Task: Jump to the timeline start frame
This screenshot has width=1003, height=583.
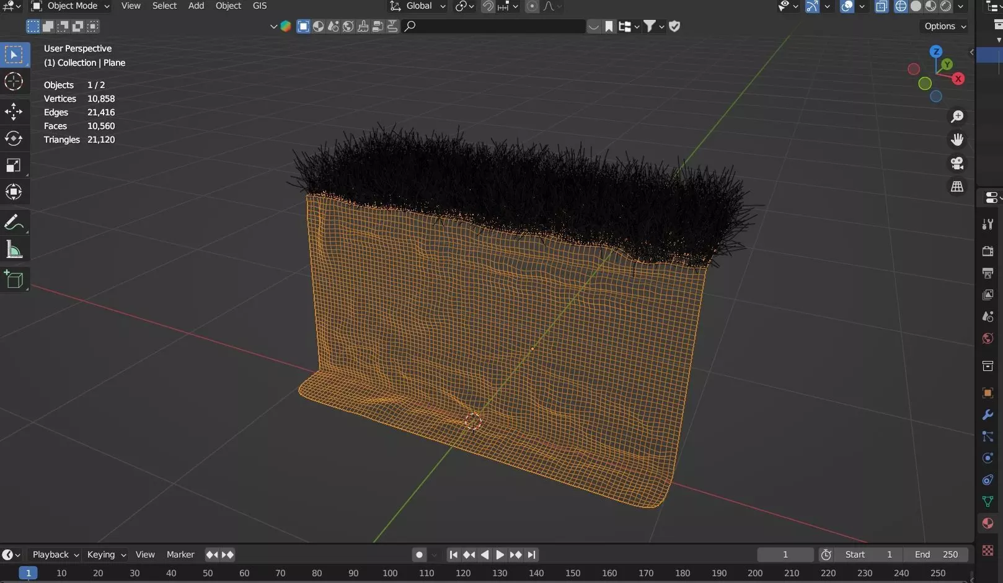Action: tap(453, 554)
